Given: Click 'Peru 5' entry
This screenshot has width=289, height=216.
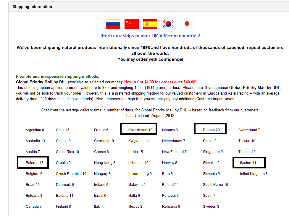Looking at the screenshot, I should pyautogui.click(x=167, y=174).
